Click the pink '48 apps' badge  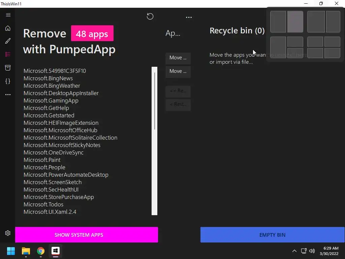[x=92, y=33]
